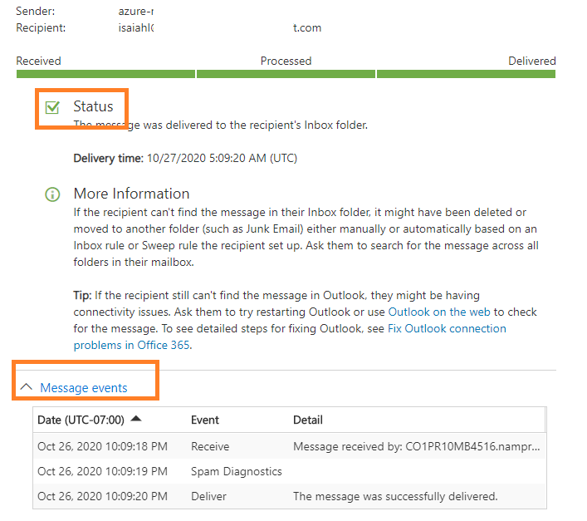This screenshot has height=521, width=587.
Task: Click the Event column header
Action: 205,420
